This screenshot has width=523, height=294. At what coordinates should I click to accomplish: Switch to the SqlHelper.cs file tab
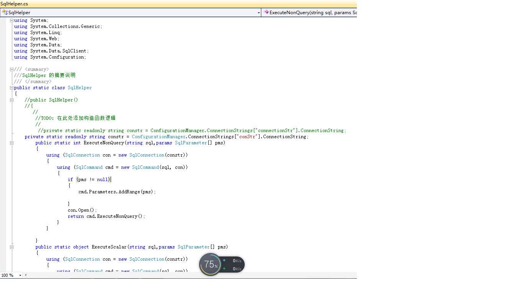[14, 4]
